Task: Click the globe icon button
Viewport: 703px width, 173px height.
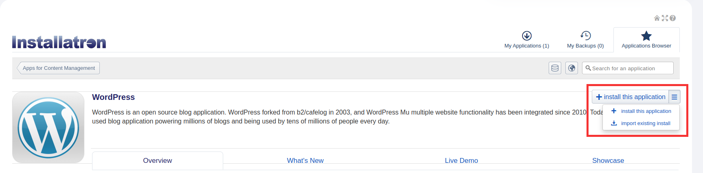Action: point(572,68)
